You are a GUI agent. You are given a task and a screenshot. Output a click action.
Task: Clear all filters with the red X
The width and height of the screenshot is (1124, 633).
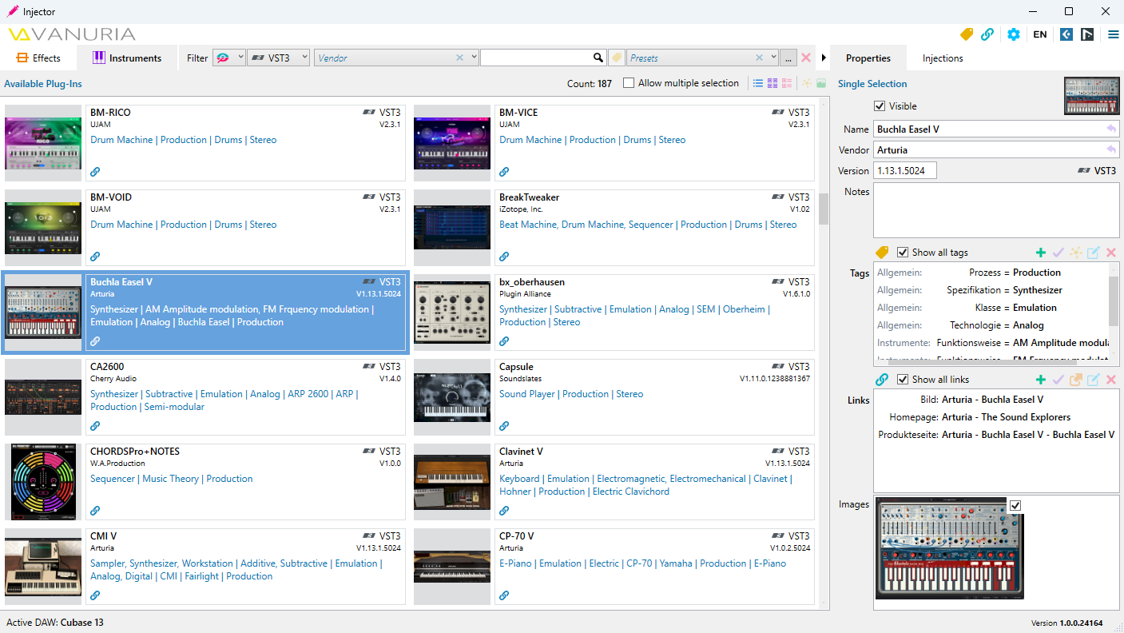click(806, 58)
